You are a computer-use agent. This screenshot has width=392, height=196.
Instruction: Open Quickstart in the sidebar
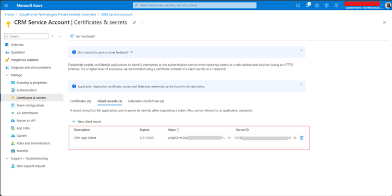pos(18,53)
